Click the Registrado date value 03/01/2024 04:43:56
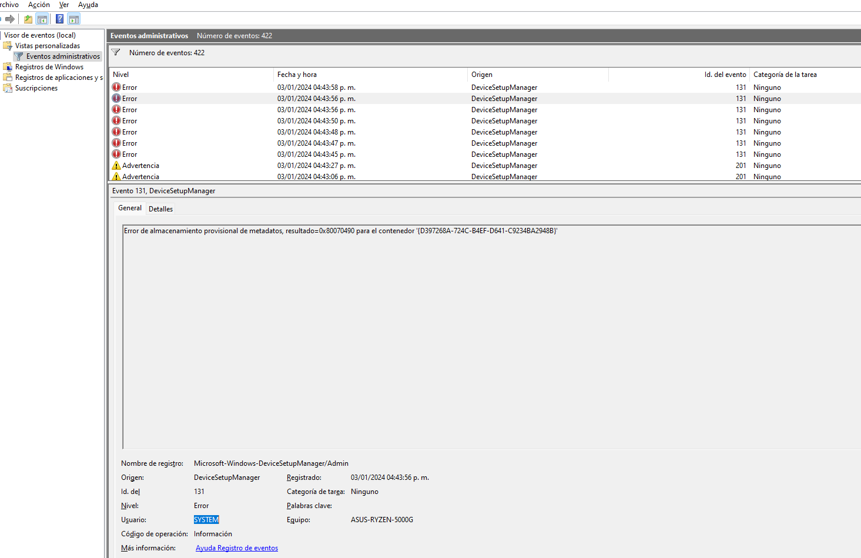 [390, 478]
